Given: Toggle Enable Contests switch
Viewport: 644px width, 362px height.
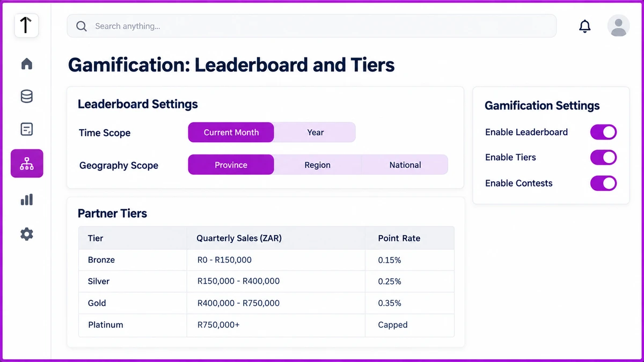Looking at the screenshot, I should [603, 183].
